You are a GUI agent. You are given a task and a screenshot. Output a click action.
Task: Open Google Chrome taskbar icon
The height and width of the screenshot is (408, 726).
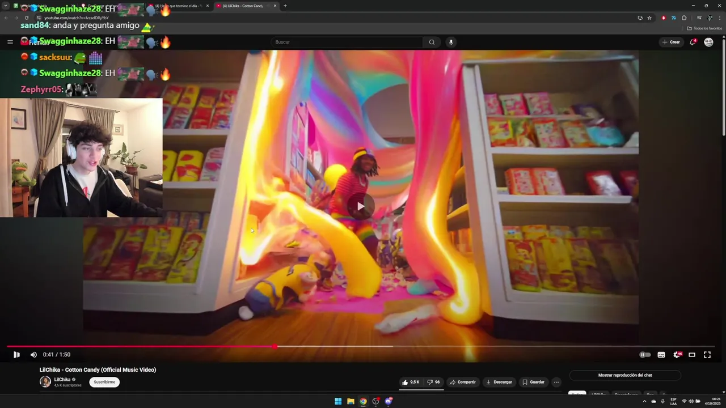363,401
